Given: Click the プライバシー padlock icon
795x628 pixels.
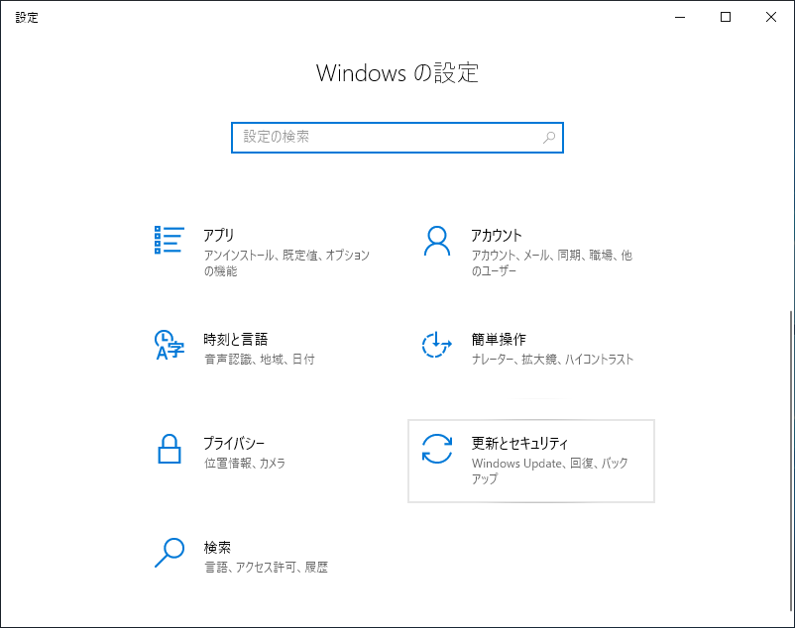Looking at the screenshot, I should click(169, 449).
